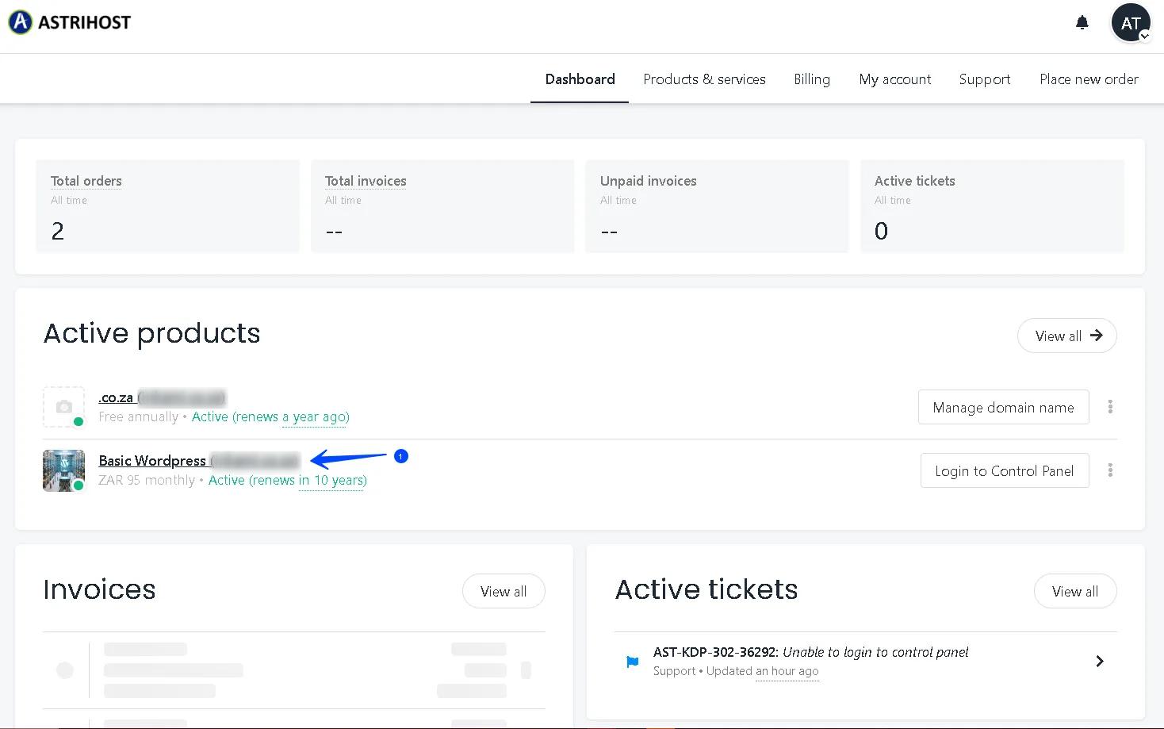Click the AstriHost logo
Image resolution: width=1164 pixels, height=729 pixels.
coord(69,22)
